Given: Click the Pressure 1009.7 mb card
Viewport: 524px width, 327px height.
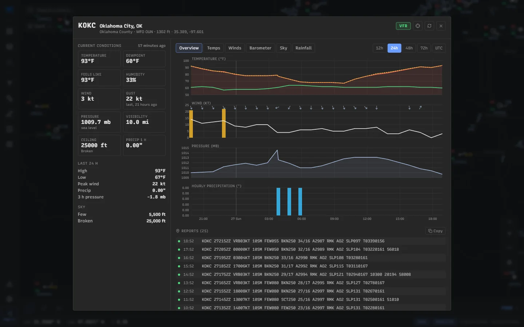Looking at the screenshot, I should 99,122.
